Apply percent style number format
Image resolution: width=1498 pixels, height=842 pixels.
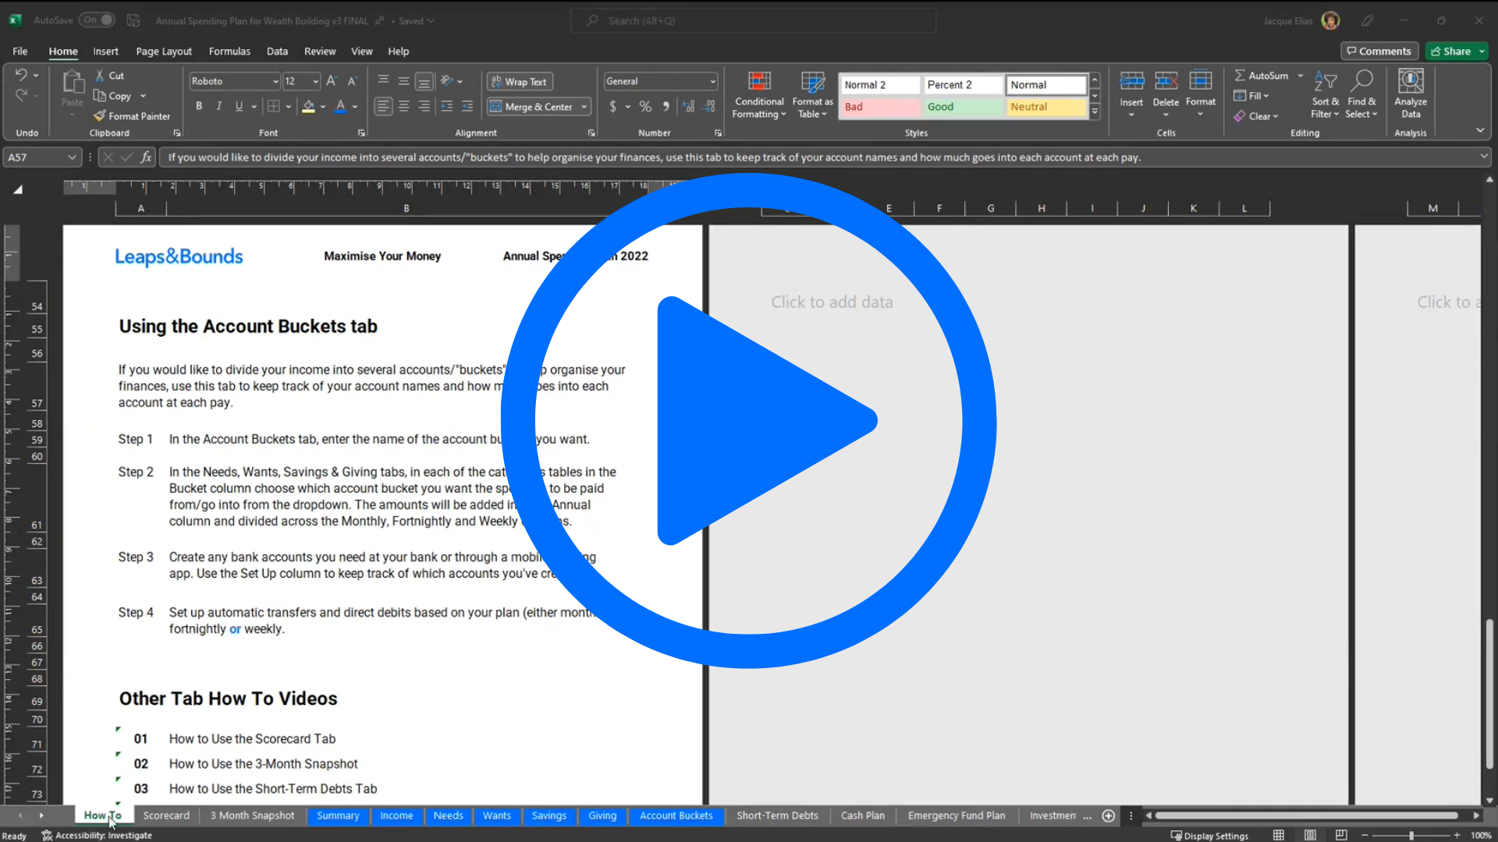tap(645, 107)
